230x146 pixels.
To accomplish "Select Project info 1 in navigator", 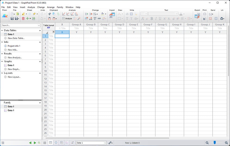I will point(14,46).
